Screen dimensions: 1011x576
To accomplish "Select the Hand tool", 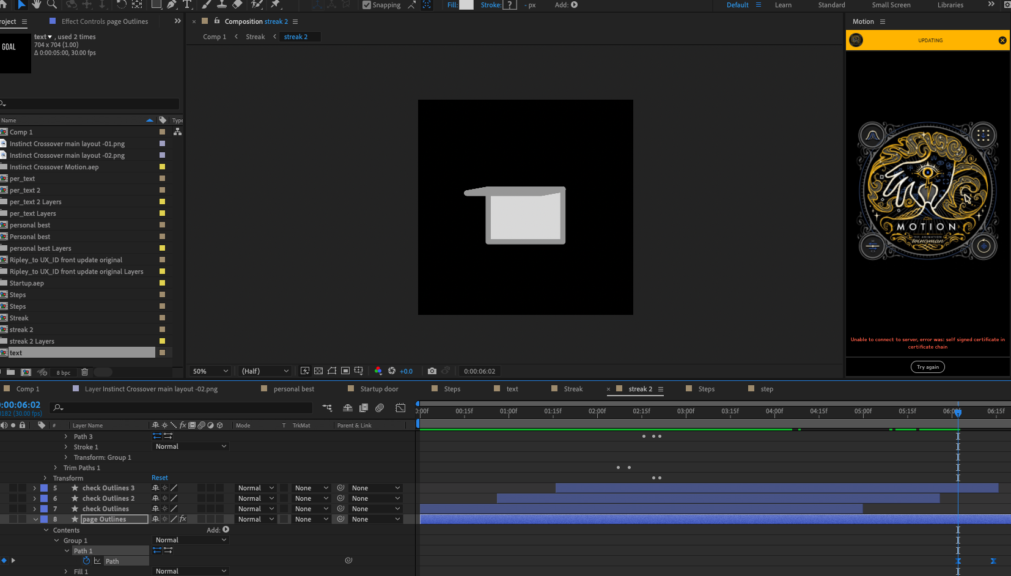I will click(x=37, y=4).
